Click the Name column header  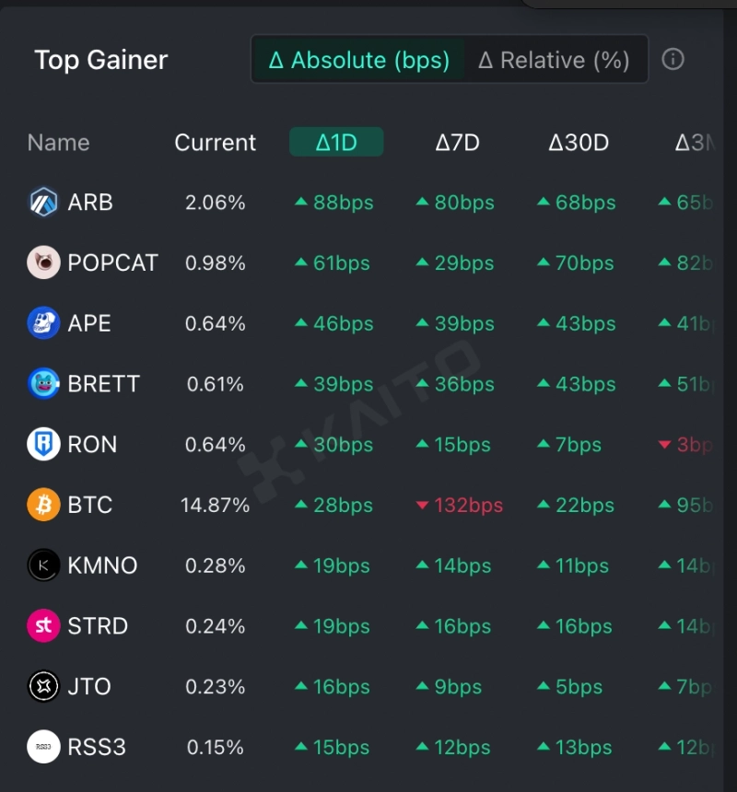(x=59, y=143)
